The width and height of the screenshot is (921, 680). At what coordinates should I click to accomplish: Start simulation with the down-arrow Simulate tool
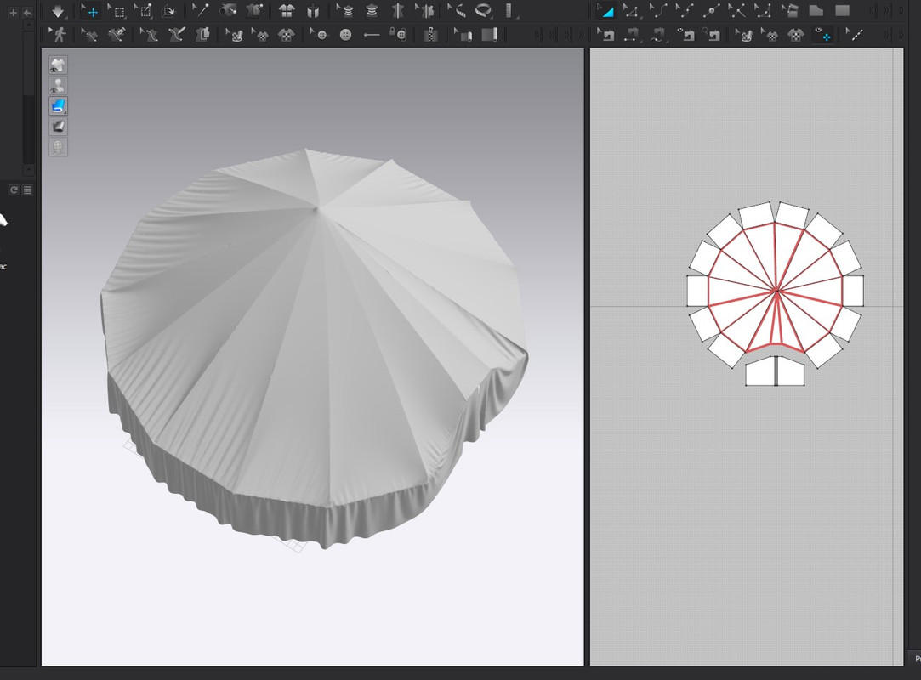(x=58, y=10)
